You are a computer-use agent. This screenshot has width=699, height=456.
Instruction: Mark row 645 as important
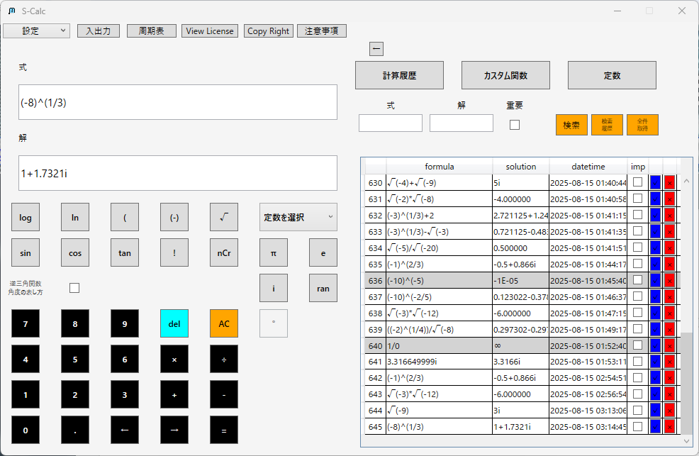(x=637, y=426)
